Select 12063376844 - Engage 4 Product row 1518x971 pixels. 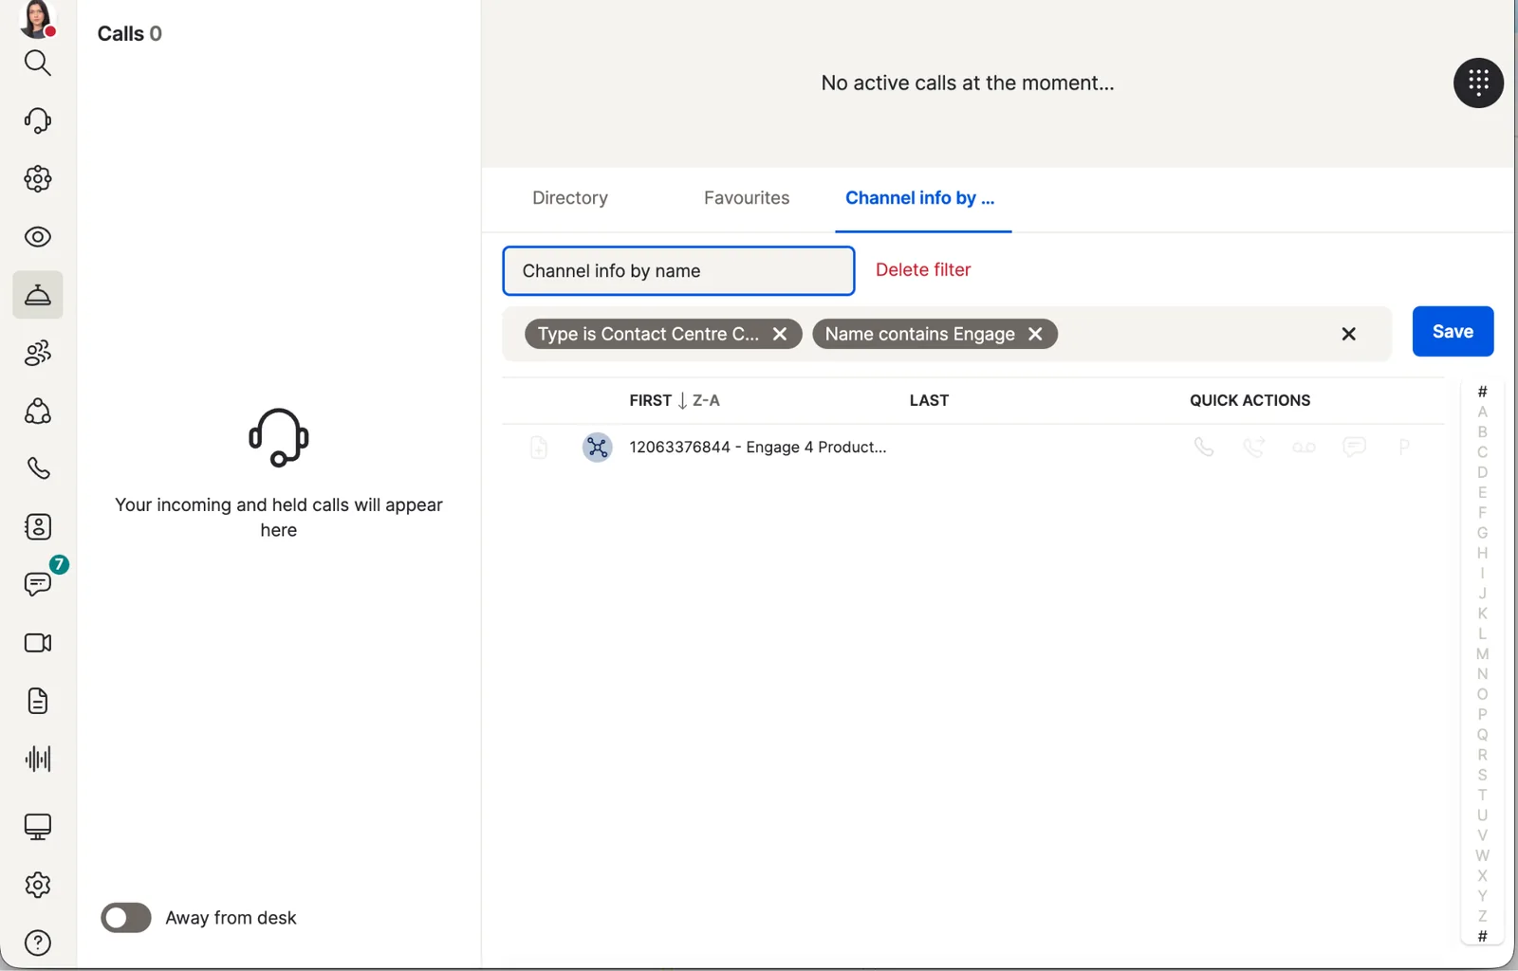(x=973, y=447)
